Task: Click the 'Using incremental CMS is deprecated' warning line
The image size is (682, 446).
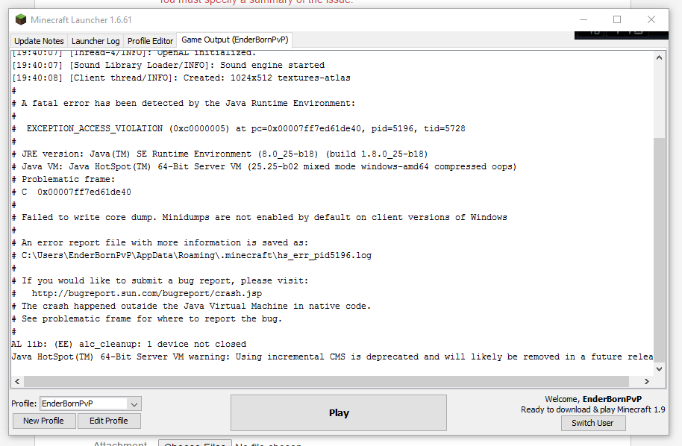Action: [x=332, y=357]
